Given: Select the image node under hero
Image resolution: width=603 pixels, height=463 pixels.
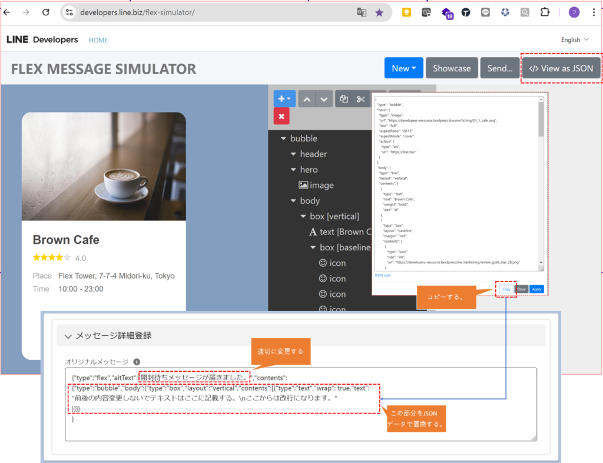Looking at the screenshot, I should pos(322,185).
